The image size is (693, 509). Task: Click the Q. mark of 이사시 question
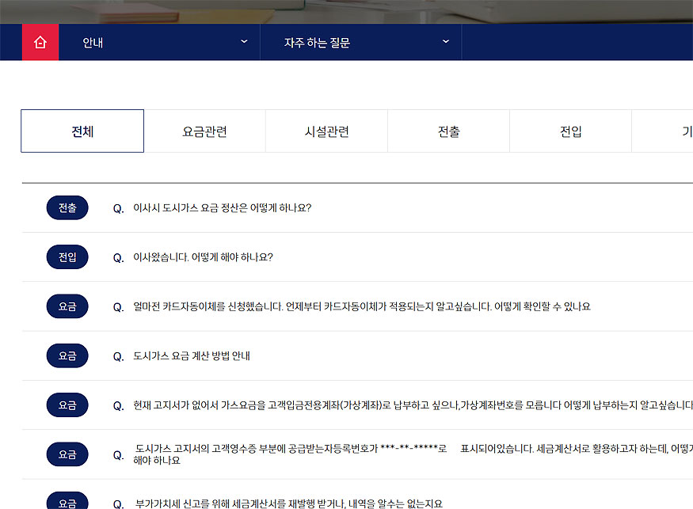coord(119,209)
